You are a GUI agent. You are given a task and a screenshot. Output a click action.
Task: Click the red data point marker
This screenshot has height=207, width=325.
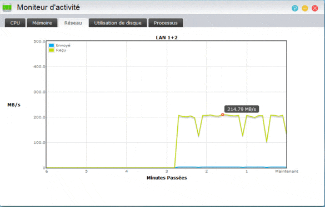[222, 115]
